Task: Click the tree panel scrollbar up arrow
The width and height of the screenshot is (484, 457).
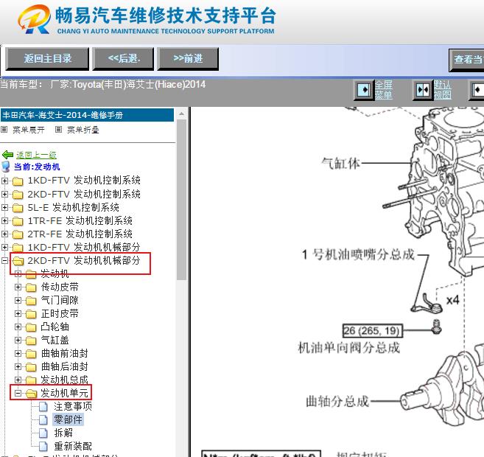Action: tap(181, 114)
